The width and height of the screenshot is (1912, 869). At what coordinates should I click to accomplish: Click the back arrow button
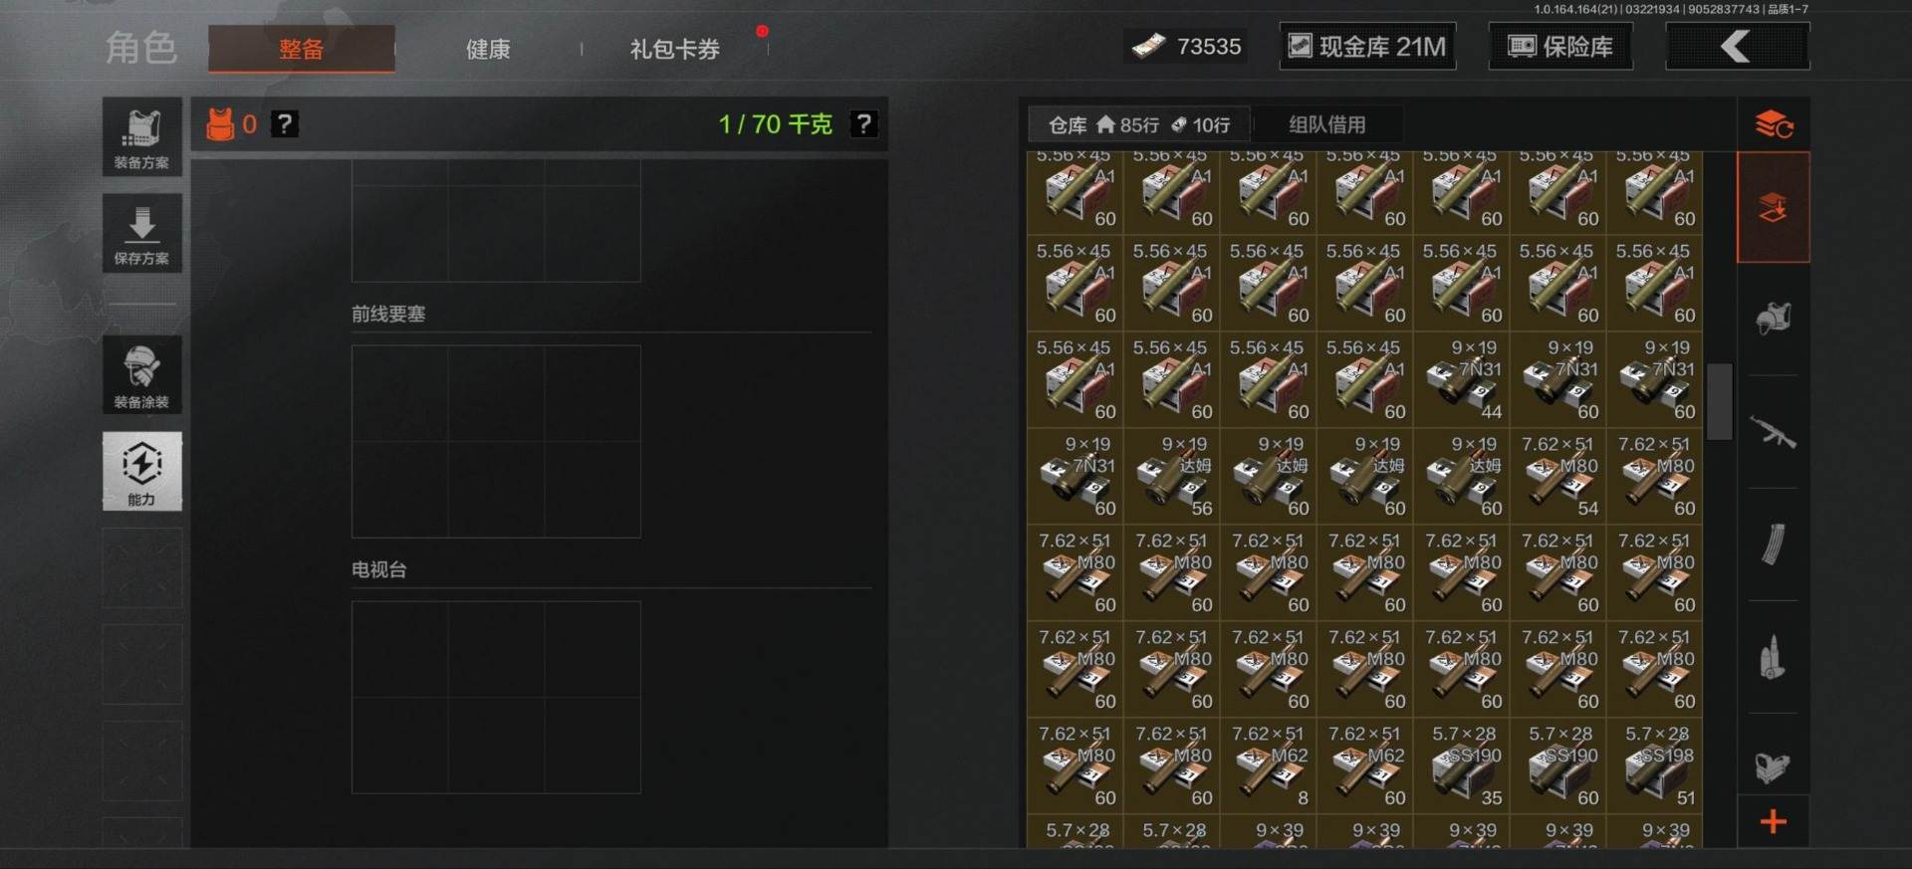(x=1737, y=47)
